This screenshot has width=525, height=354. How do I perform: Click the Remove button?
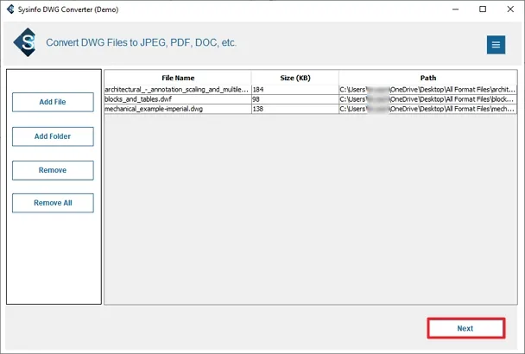click(x=53, y=170)
